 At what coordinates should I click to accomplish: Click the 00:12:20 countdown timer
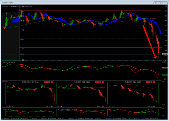pos(49,106)
